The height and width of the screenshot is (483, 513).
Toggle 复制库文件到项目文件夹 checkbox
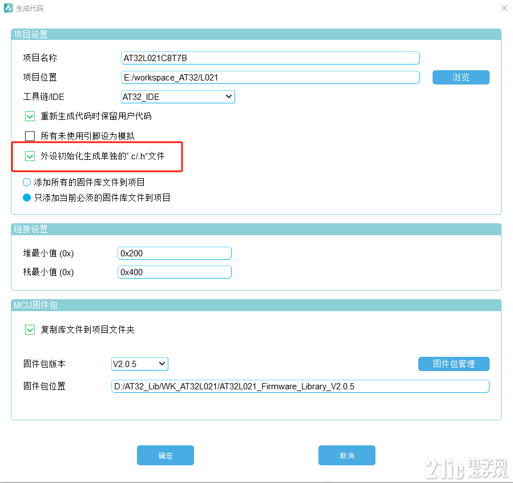point(30,329)
